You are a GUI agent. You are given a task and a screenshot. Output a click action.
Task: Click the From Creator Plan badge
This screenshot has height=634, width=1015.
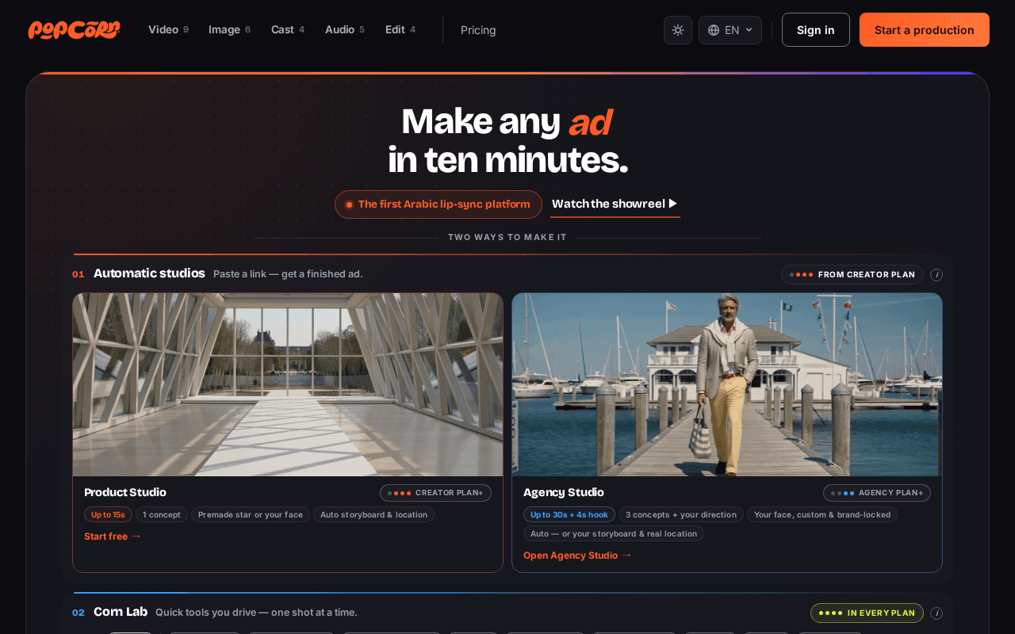tap(852, 275)
